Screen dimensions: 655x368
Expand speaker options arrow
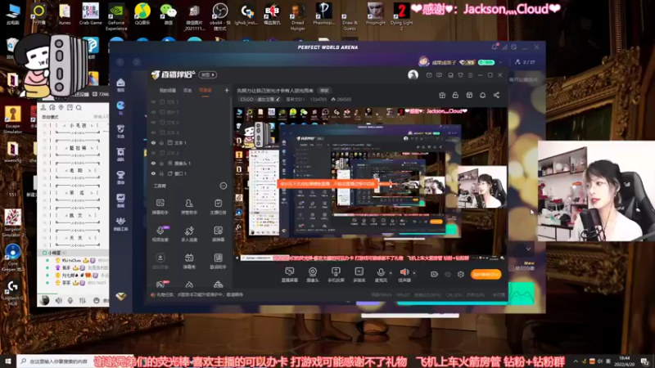414,273
